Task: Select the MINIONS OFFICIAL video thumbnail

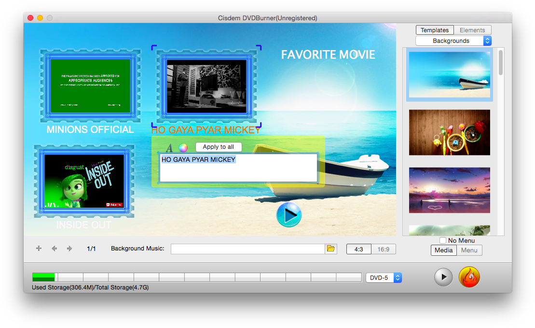Action: tap(90, 86)
